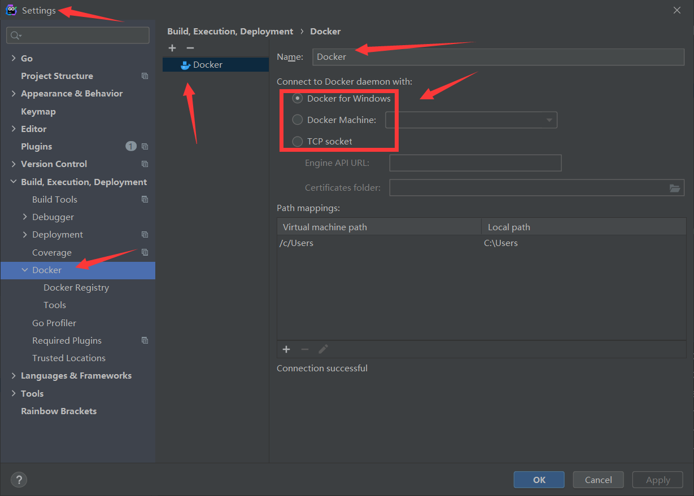Open the Plugins settings page
The image size is (694, 496).
[37, 146]
